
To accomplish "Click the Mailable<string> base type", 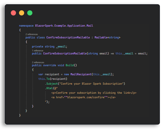I will [x=107, y=37].
